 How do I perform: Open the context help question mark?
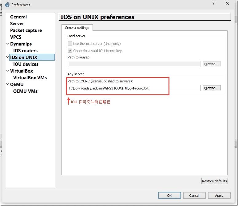point(213,3)
